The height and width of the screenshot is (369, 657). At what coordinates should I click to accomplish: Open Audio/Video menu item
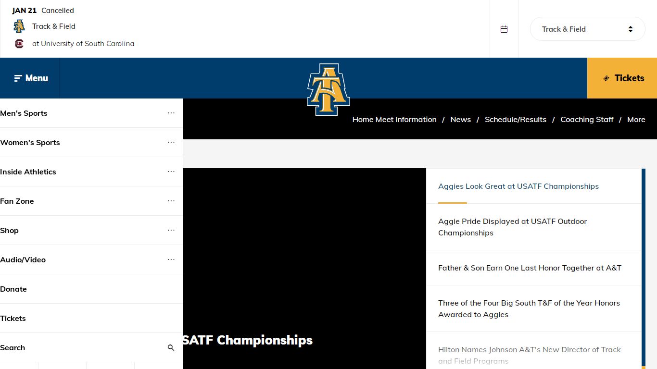[23, 260]
